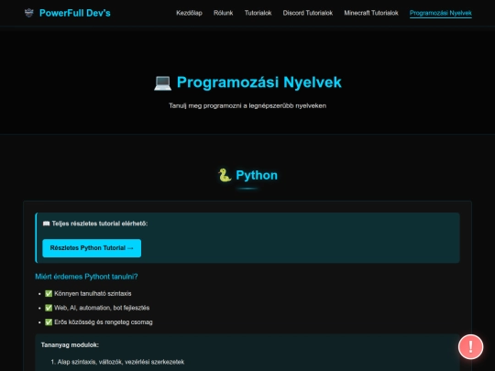Navigate to Tutorialok
The image size is (495, 371).
(258, 13)
